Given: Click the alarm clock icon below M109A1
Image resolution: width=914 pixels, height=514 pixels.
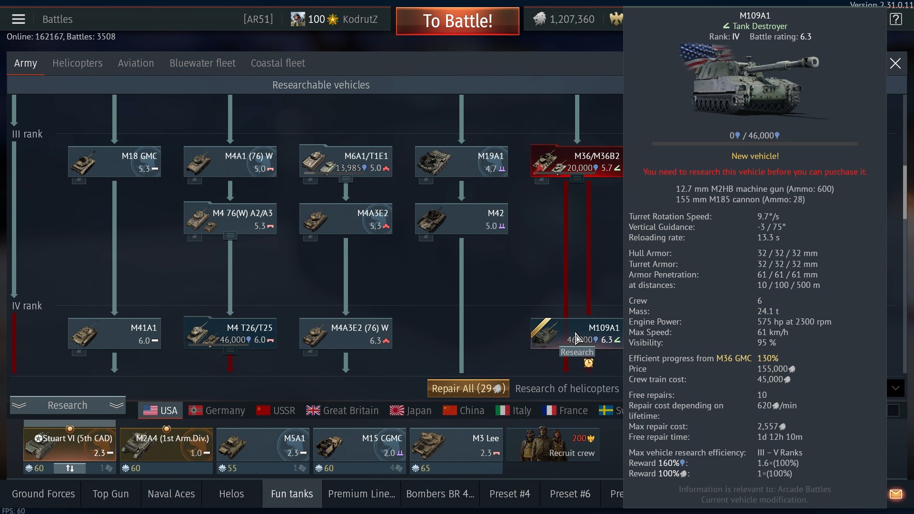Looking at the screenshot, I should [x=589, y=364].
